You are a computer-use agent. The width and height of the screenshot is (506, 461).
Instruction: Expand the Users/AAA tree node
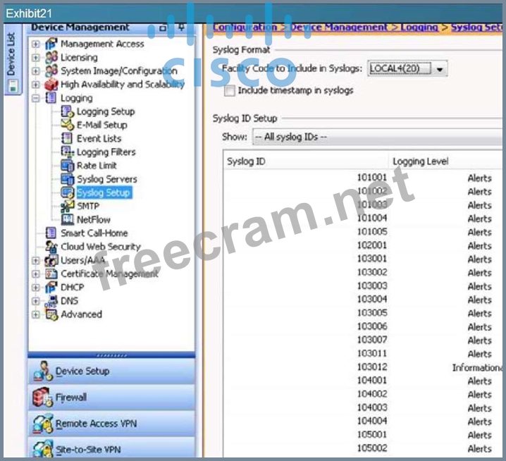point(36,260)
